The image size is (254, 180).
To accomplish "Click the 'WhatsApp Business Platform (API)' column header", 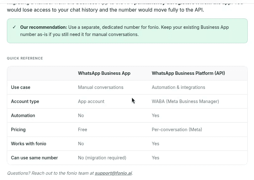I will tap(188, 73).
